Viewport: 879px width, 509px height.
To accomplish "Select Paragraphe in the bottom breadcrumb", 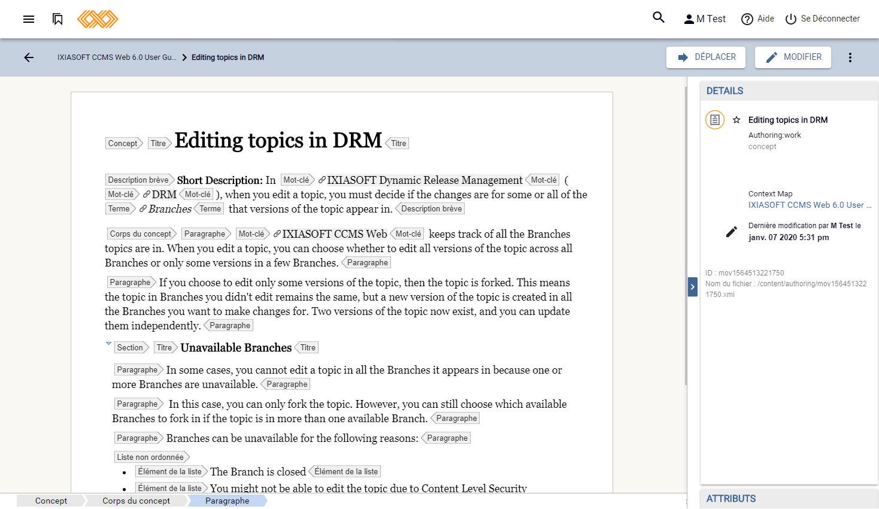I will pos(227,501).
